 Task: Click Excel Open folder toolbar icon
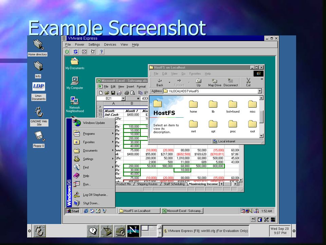point(107,93)
